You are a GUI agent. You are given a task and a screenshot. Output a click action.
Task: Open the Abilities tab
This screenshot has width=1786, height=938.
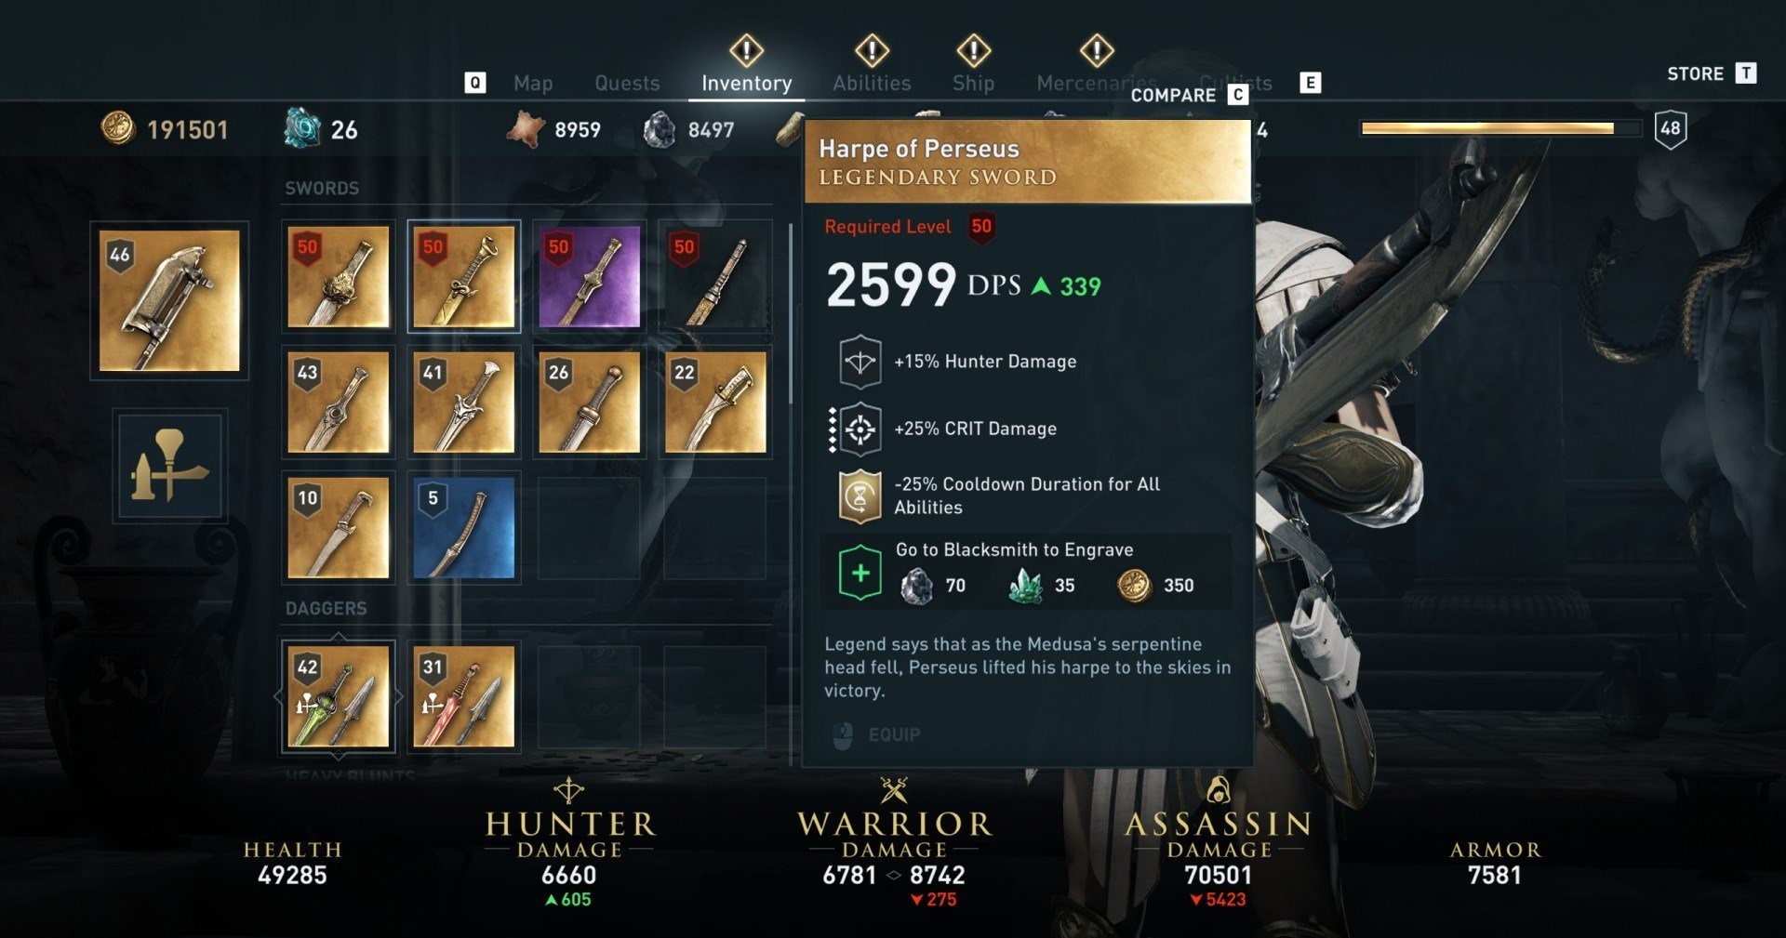click(x=872, y=83)
